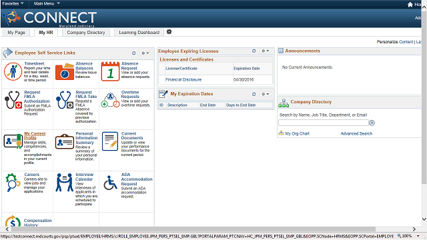Click the My Org Chart link
Screen dimensions: 427x240
coord(297,133)
